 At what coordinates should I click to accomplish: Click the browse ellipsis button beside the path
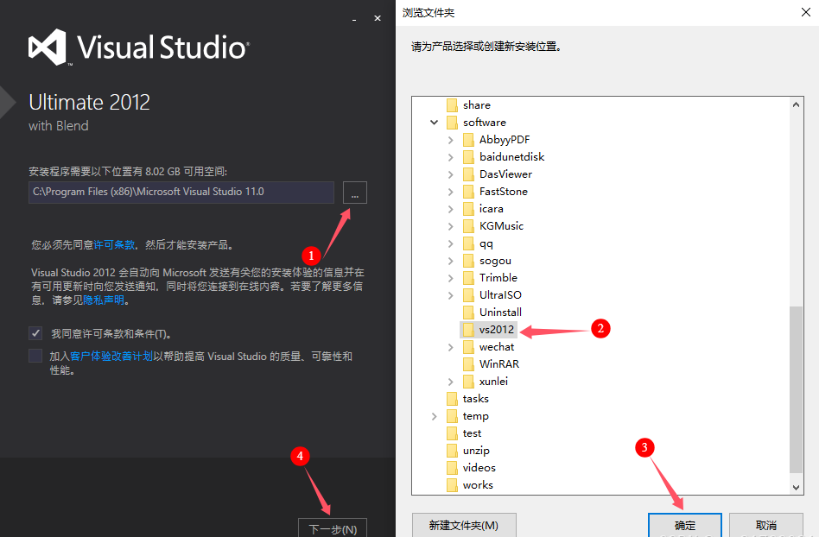[x=354, y=193]
